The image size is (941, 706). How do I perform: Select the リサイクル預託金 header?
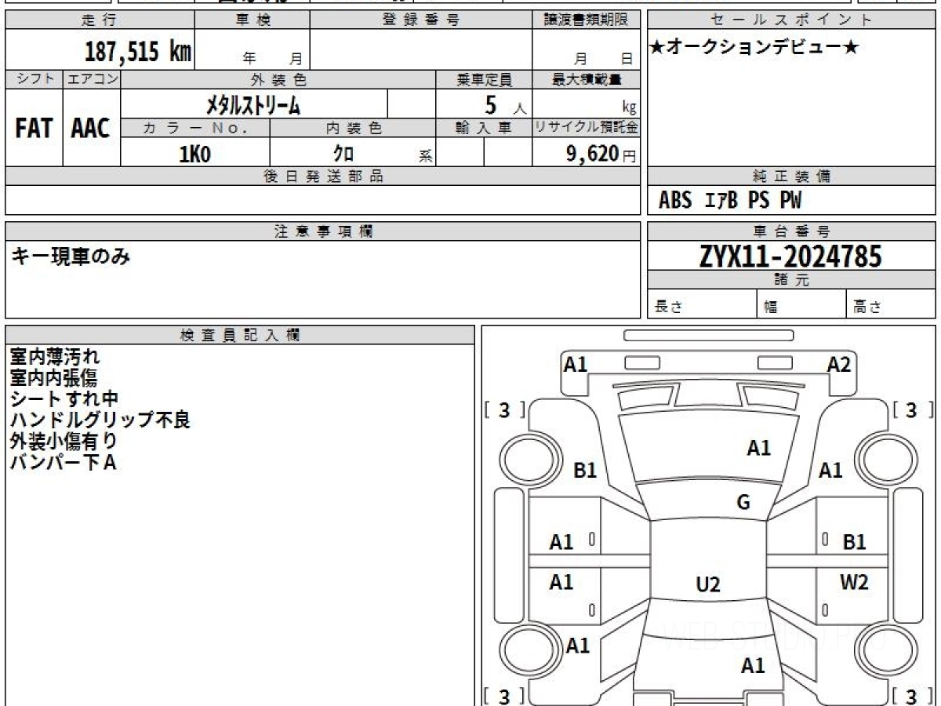click(586, 128)
